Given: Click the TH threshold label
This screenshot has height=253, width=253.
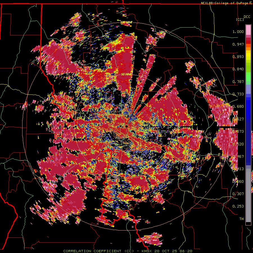Looking at the screenshot, I should click(x=241, y=219).
